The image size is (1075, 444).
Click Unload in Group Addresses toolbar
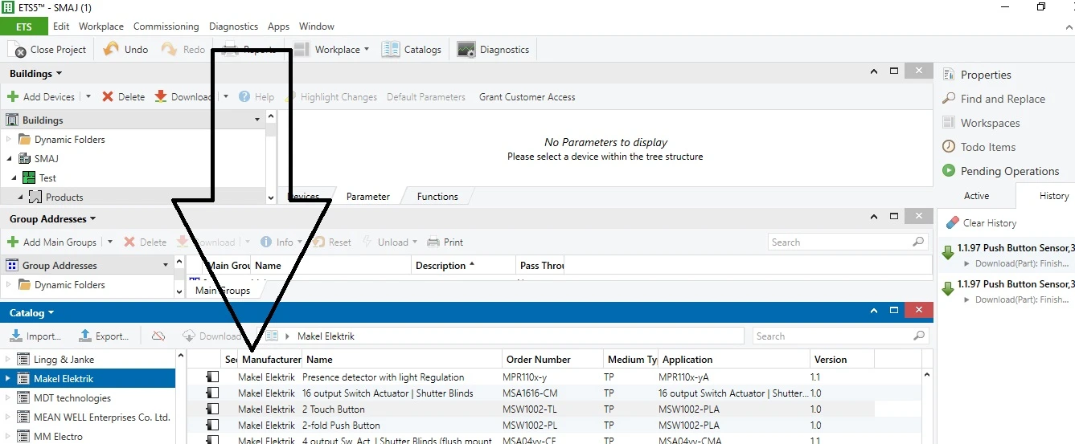tap(389, 242)
